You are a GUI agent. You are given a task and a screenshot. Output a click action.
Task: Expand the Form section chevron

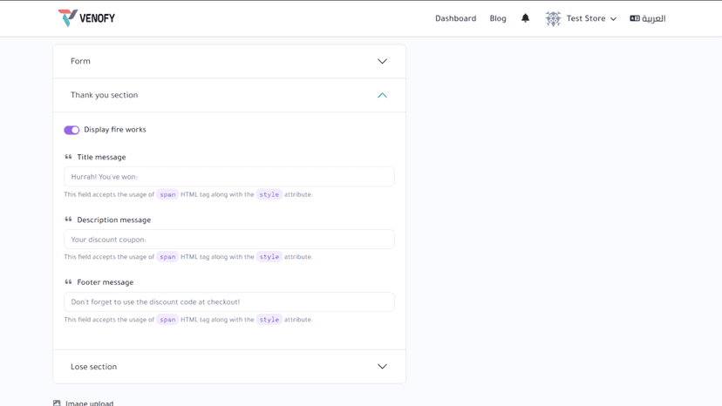tap(382, 61)
